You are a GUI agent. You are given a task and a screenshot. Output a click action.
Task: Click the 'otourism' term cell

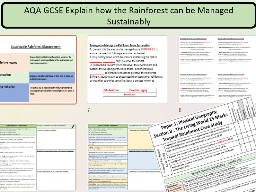14,77
